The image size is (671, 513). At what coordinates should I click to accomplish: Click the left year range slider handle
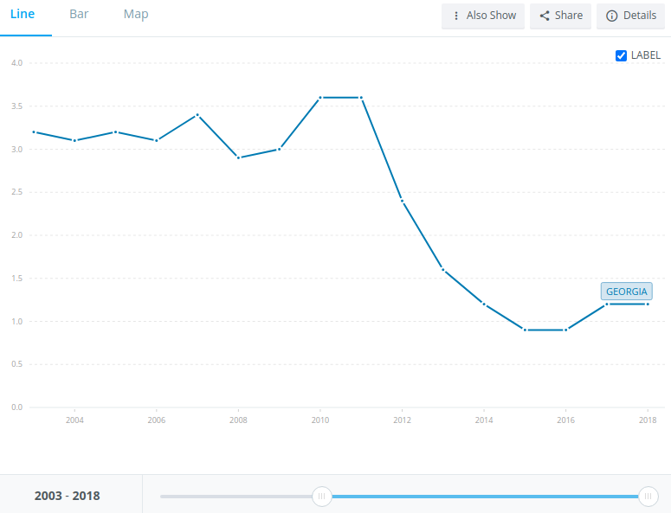[x=321, y=496]
